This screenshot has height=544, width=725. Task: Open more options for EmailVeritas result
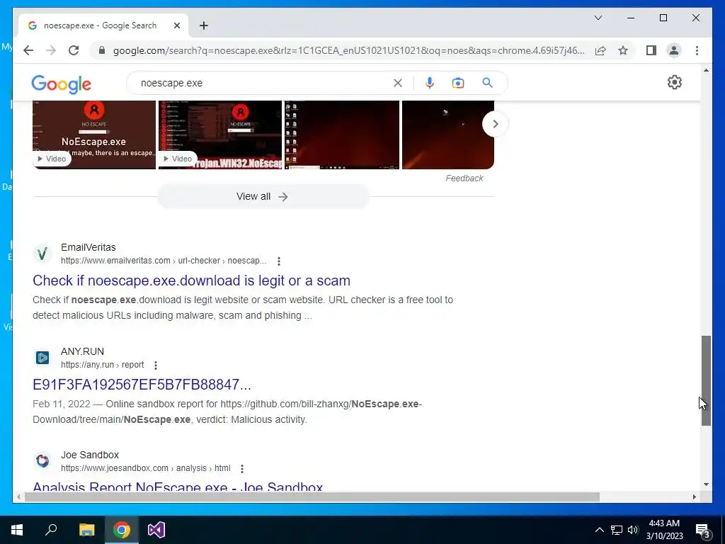[279, 261]
